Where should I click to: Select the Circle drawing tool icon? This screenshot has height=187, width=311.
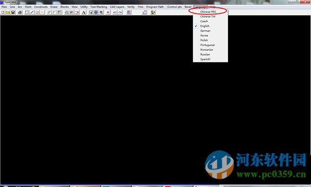[x=37, y=12]
